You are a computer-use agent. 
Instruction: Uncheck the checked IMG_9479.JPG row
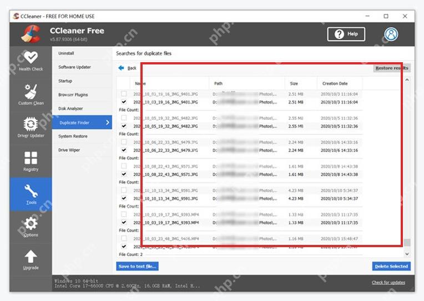pyautogui.click(x=124, y=150)
